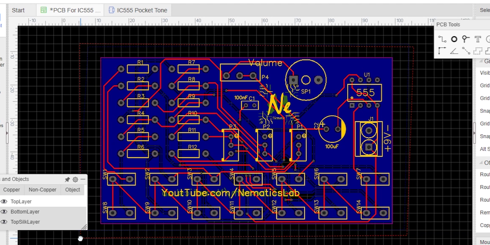Select switch SW1 footprint

(x=121, y=179)
